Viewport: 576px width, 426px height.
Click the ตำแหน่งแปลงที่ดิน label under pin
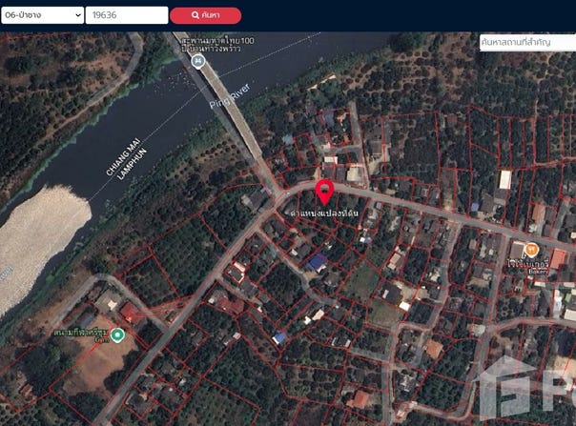point(324,213)
